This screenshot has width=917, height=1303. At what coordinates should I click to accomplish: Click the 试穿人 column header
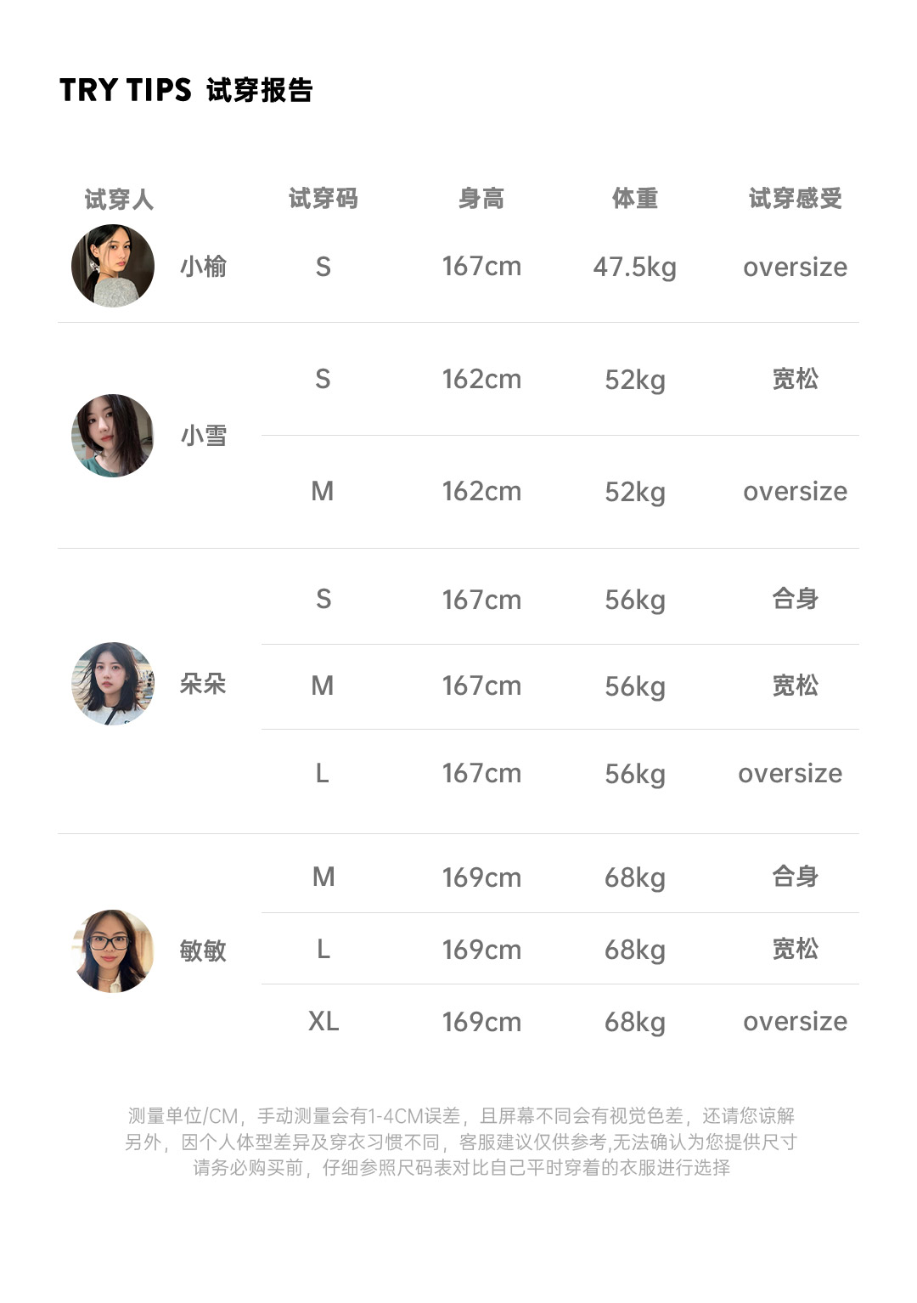click(x=119, y=200)
